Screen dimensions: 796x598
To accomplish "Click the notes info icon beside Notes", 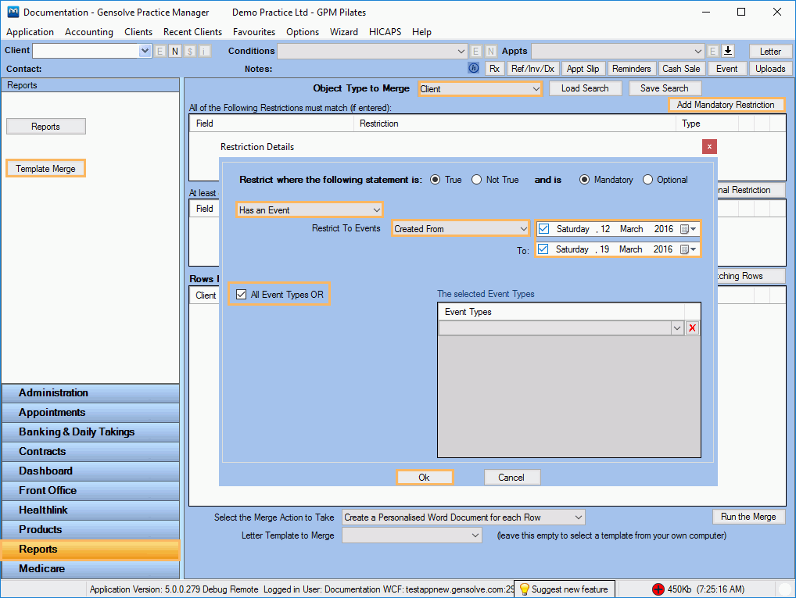I will (473, 68).
